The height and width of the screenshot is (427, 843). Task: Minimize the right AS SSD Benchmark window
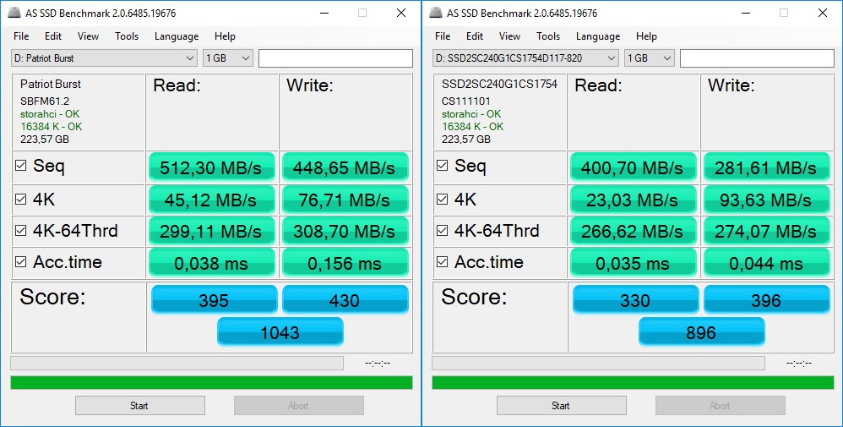pos(745,13)
